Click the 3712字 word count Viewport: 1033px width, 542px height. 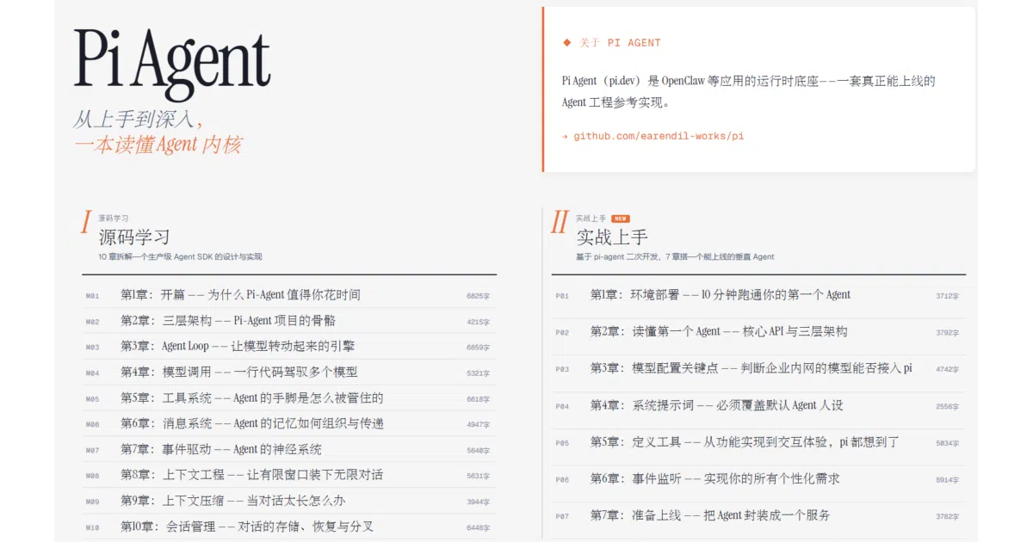948,296
